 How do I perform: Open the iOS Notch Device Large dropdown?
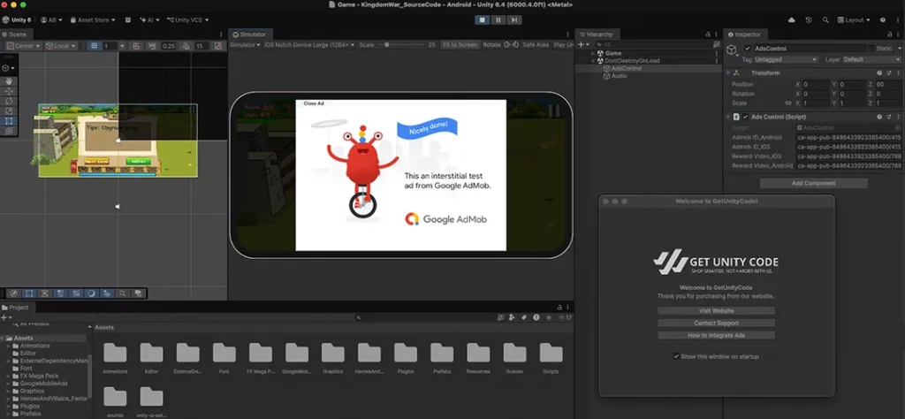pyautogui.click(x=309, y=45)
